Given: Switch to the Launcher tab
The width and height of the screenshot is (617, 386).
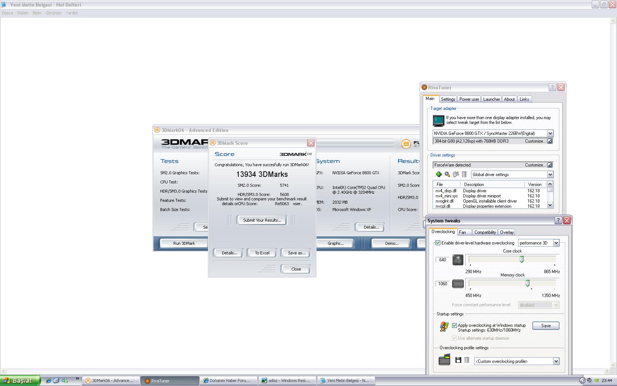Looking at the screenshot, I should 491,99.
